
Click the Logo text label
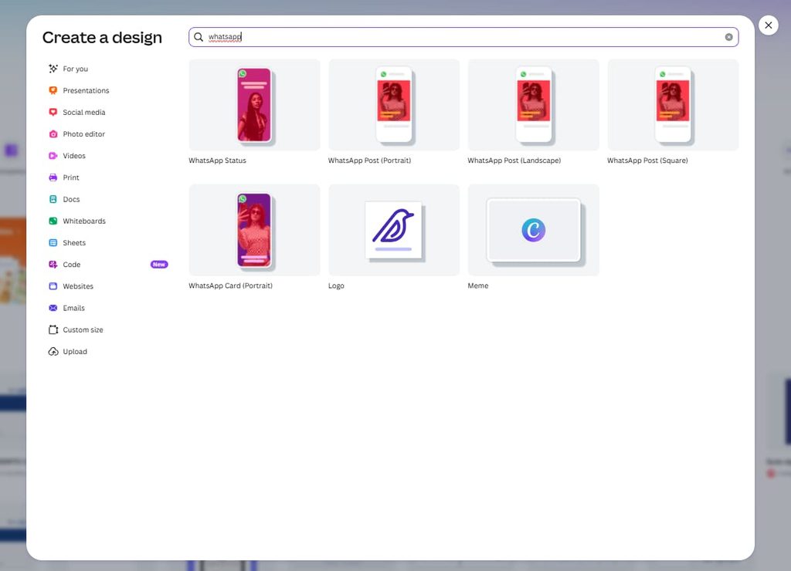click(336, 285)
